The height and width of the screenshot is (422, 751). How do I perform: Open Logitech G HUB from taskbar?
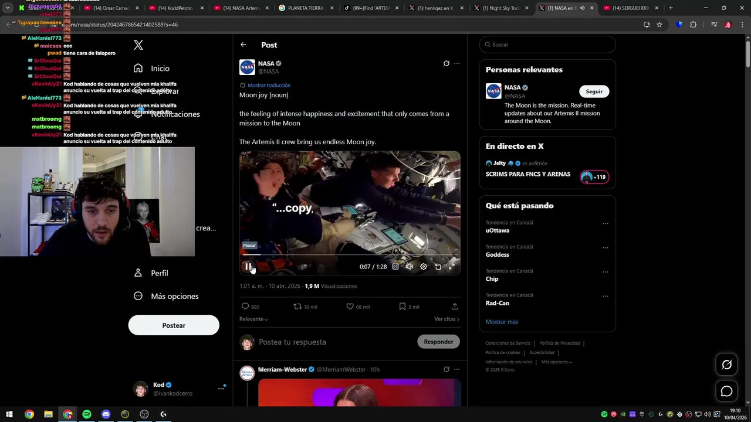pyautogui.click(x=163, y=414)
